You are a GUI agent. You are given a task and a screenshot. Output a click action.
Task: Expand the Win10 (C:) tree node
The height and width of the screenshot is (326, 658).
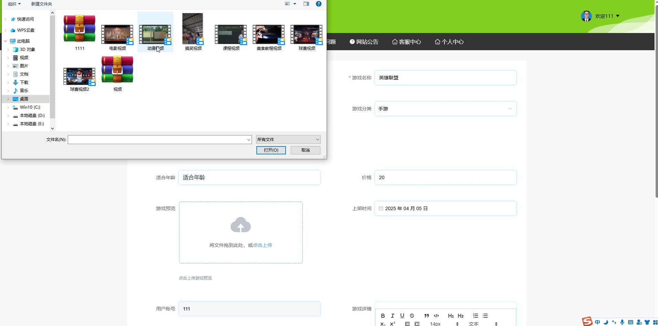[8, 107]
